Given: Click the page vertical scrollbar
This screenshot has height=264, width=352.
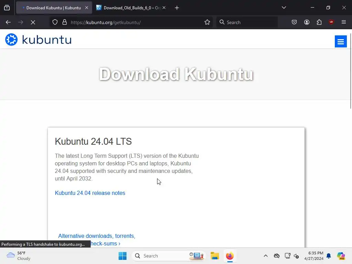Looking at the screenshot, I should point(350,71).
